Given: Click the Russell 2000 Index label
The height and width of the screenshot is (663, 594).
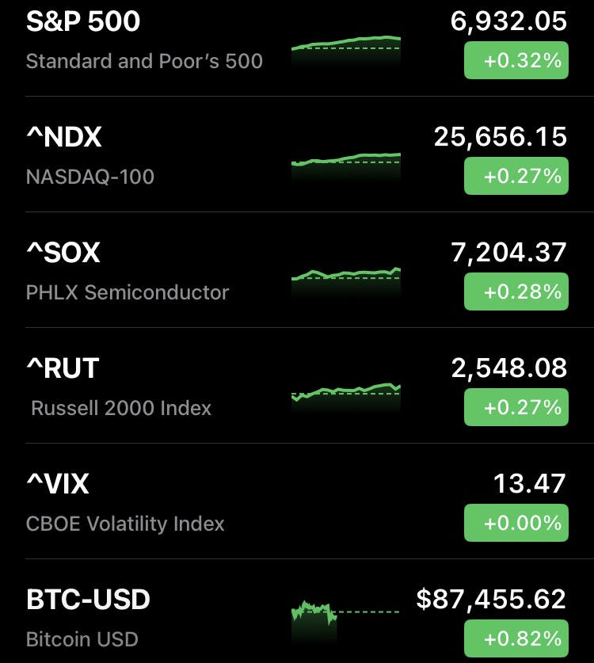Looking at the screenshot, I should point(121,409).
